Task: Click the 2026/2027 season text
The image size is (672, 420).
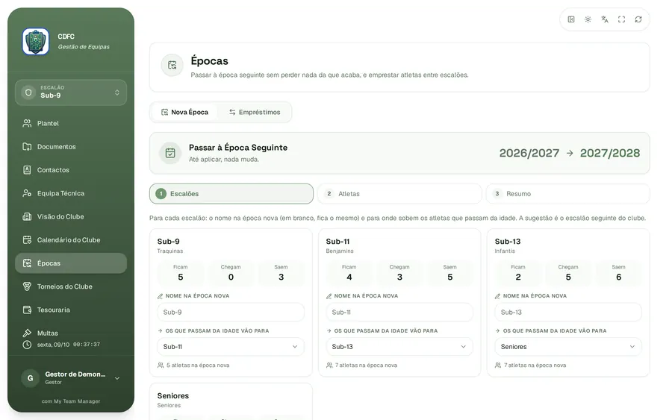Action: coord(529,153)
